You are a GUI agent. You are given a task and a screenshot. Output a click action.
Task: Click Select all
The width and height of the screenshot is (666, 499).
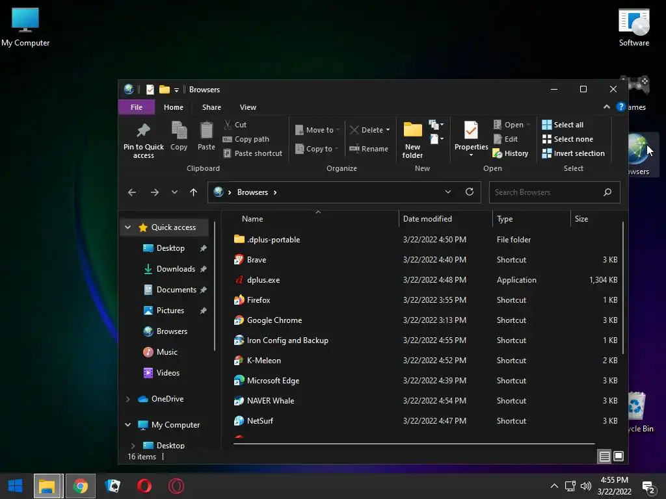point(563,125)
